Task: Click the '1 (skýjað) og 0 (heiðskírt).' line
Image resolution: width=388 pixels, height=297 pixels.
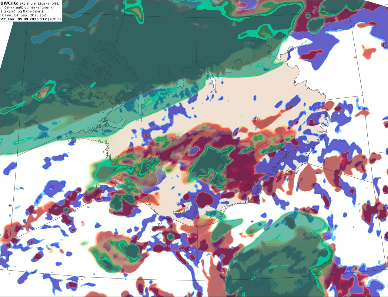Action: [22, 11]
